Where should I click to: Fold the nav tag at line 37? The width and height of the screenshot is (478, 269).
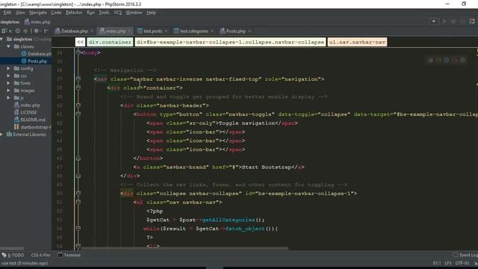[x=78, y=79]
